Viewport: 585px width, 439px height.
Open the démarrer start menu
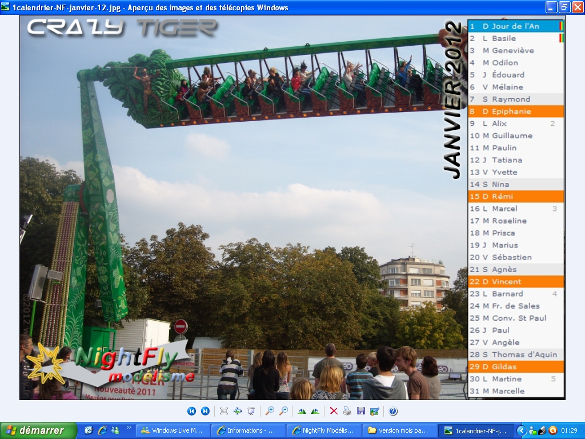[38, 430]
